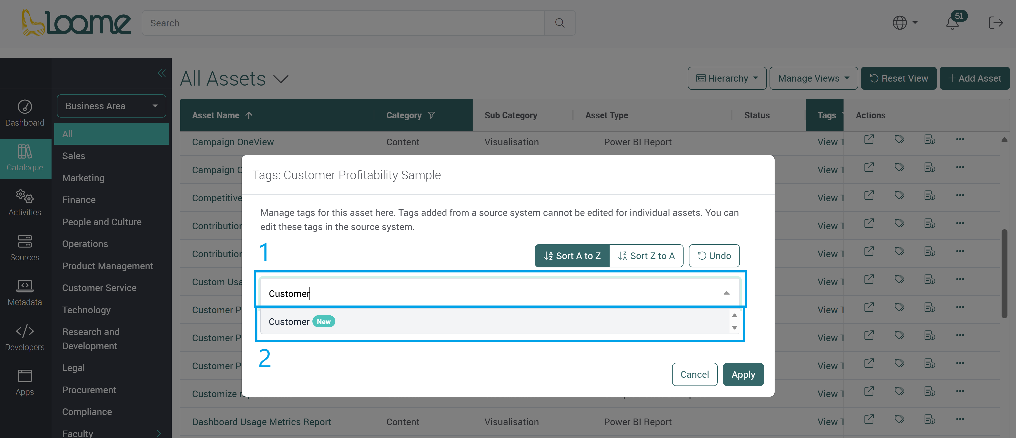Click the Category filter funnel icon
1016x438 pixels.
point(431,115)
